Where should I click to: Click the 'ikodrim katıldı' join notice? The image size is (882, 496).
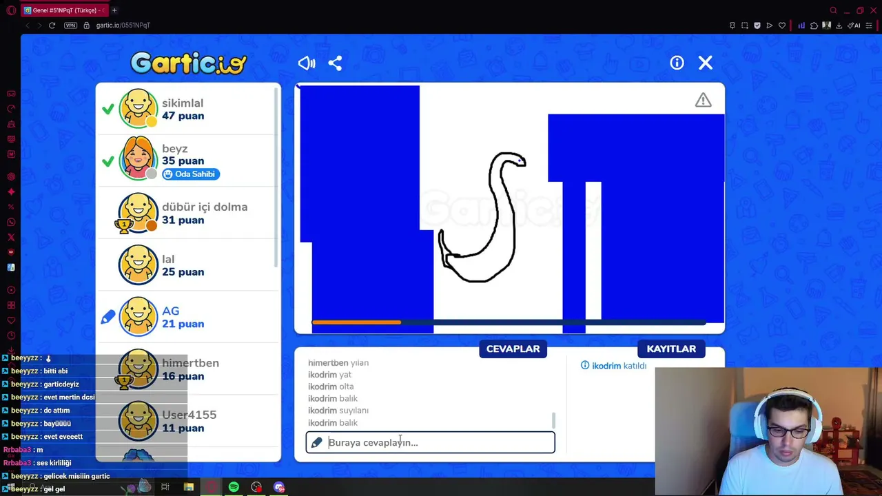pos(613,366)
